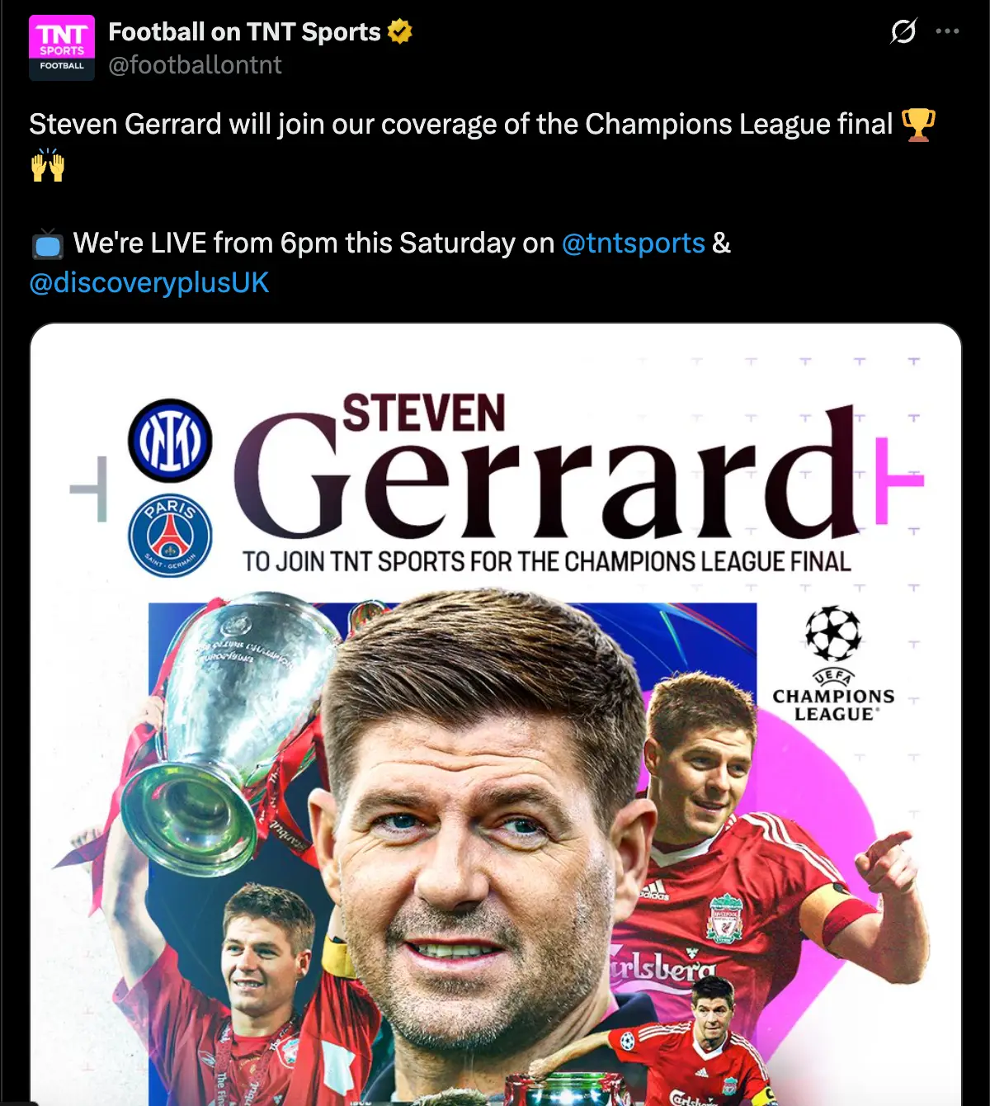Click the tweet text about Champions League final
The image size is (990, 1106).
coord(460,125)
